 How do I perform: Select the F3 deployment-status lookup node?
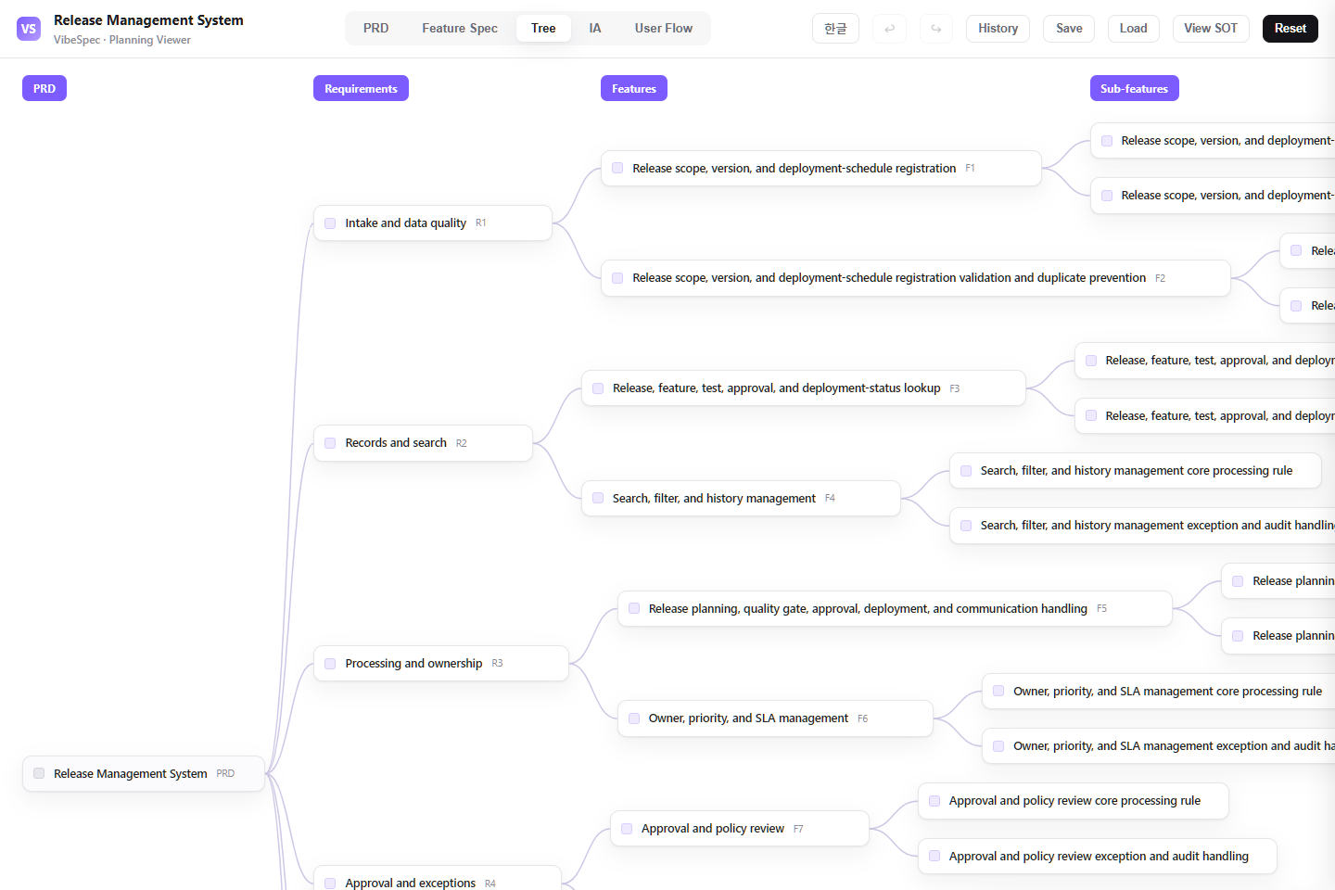pos(804,388)
